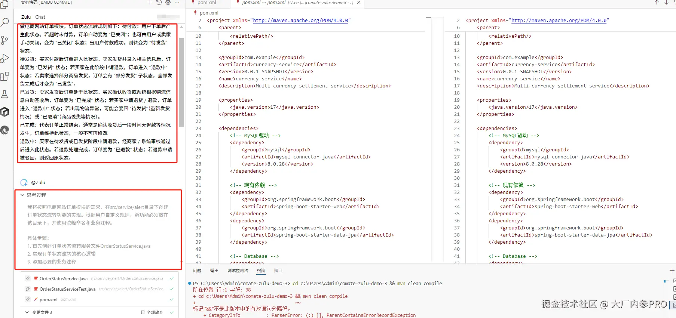Image resolution: width=676 pixels, height=318 pixels.
Task: Click <java.version>17 line in right pane
Action: 533,107
